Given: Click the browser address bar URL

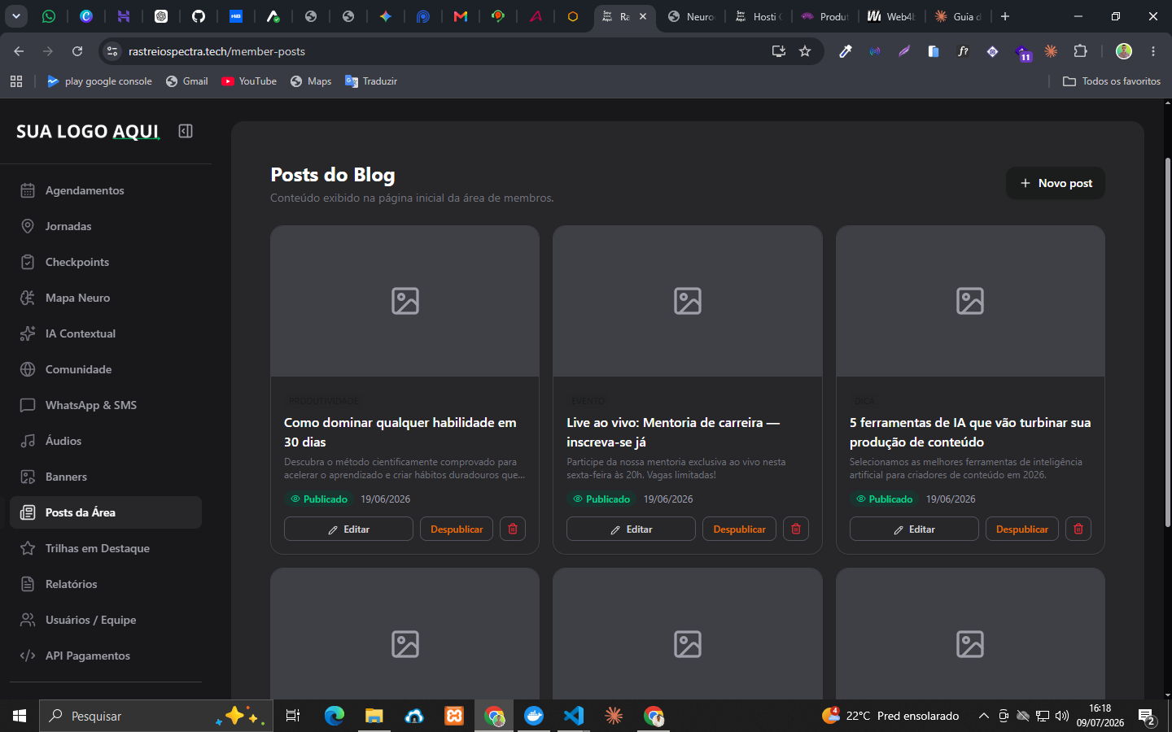Looking at the screenshot, I should (x=216, y=51).
